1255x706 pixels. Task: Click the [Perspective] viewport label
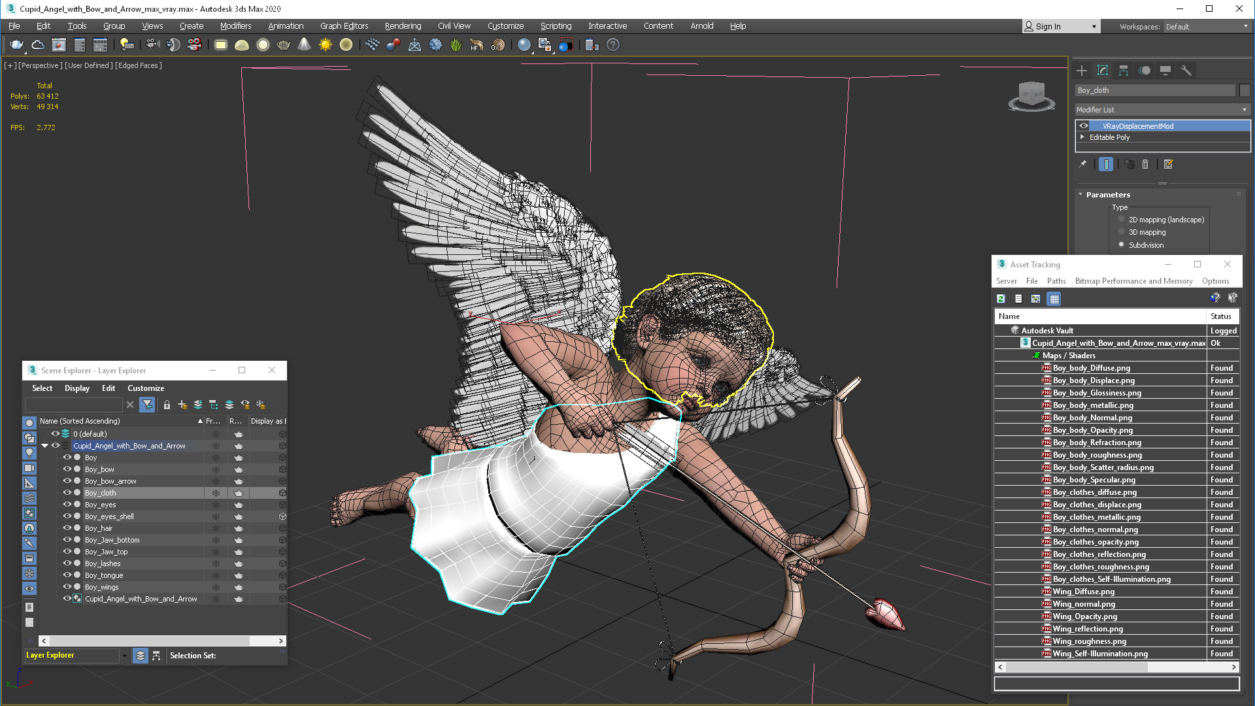(41, 65)
